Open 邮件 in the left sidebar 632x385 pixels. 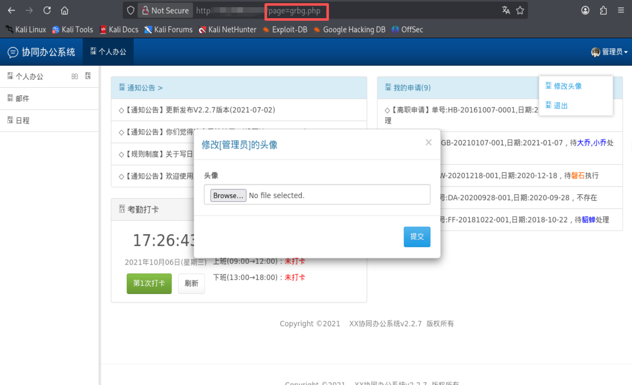[22, 99]
